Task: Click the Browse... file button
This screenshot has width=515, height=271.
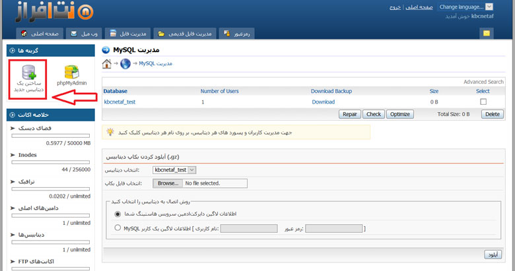Action: pos(168,183)
